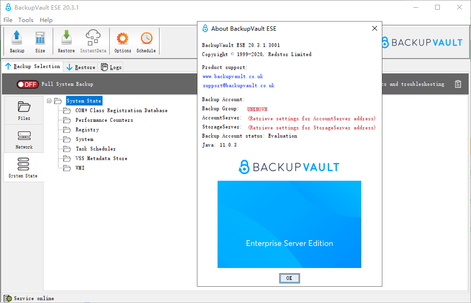Viewport: 471px width, 303px height.
Task: Maximize the BackupVault ESE main window
Action: point(437,7)
